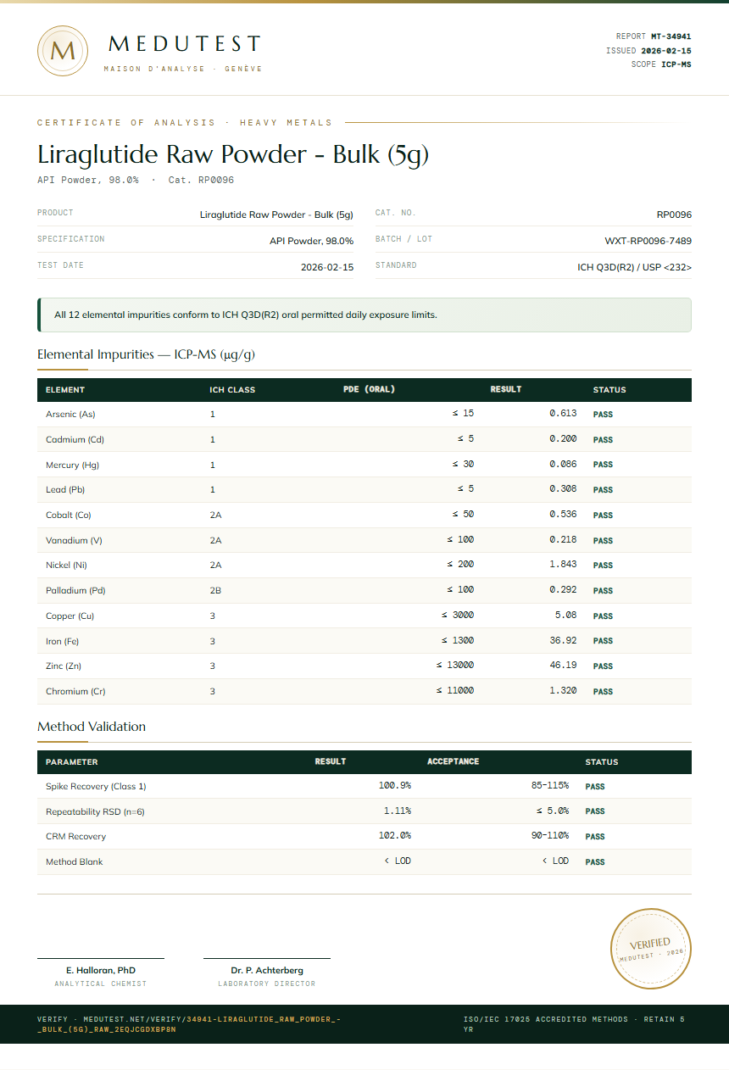729x1070 pixels.
Task: Click the Repeatability RSD (n=6) row label
Action: (x=95, y=812)
